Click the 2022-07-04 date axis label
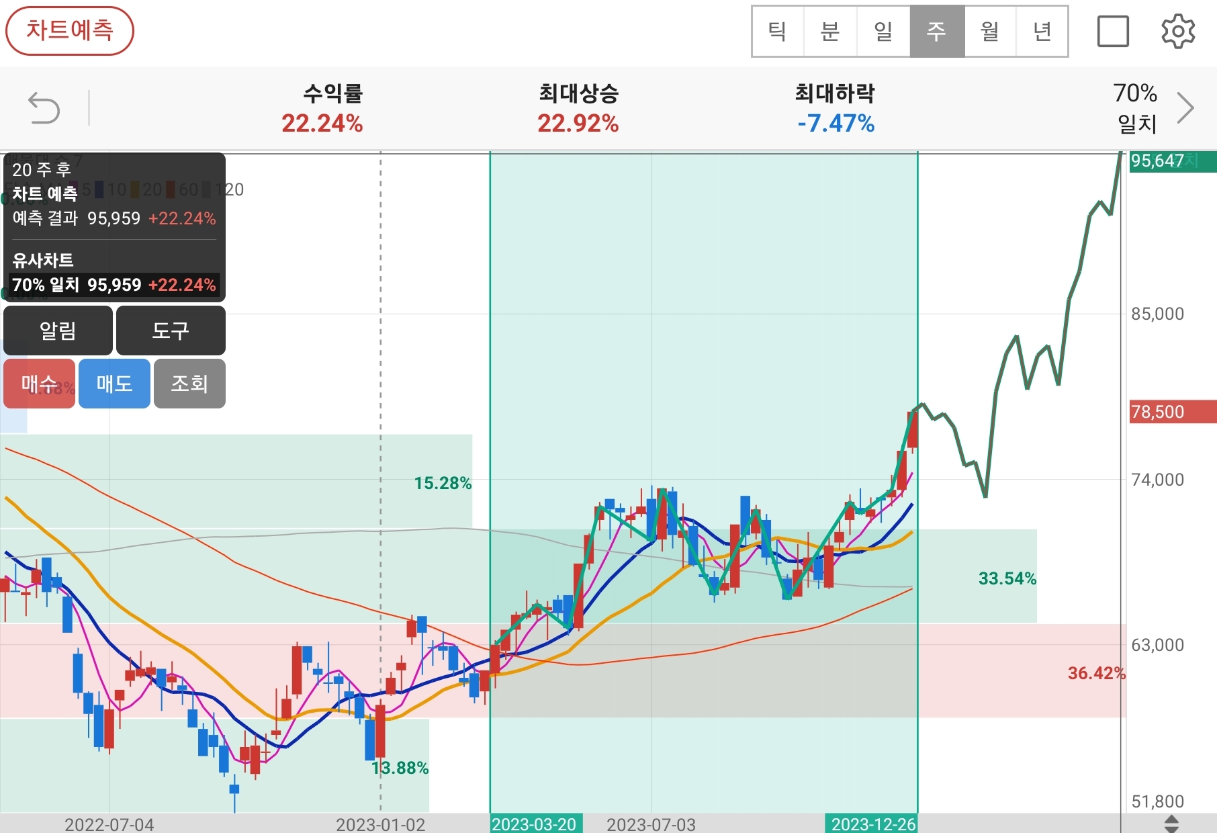1217x833 pixels. pyautogui.click(x=109, y=824)
